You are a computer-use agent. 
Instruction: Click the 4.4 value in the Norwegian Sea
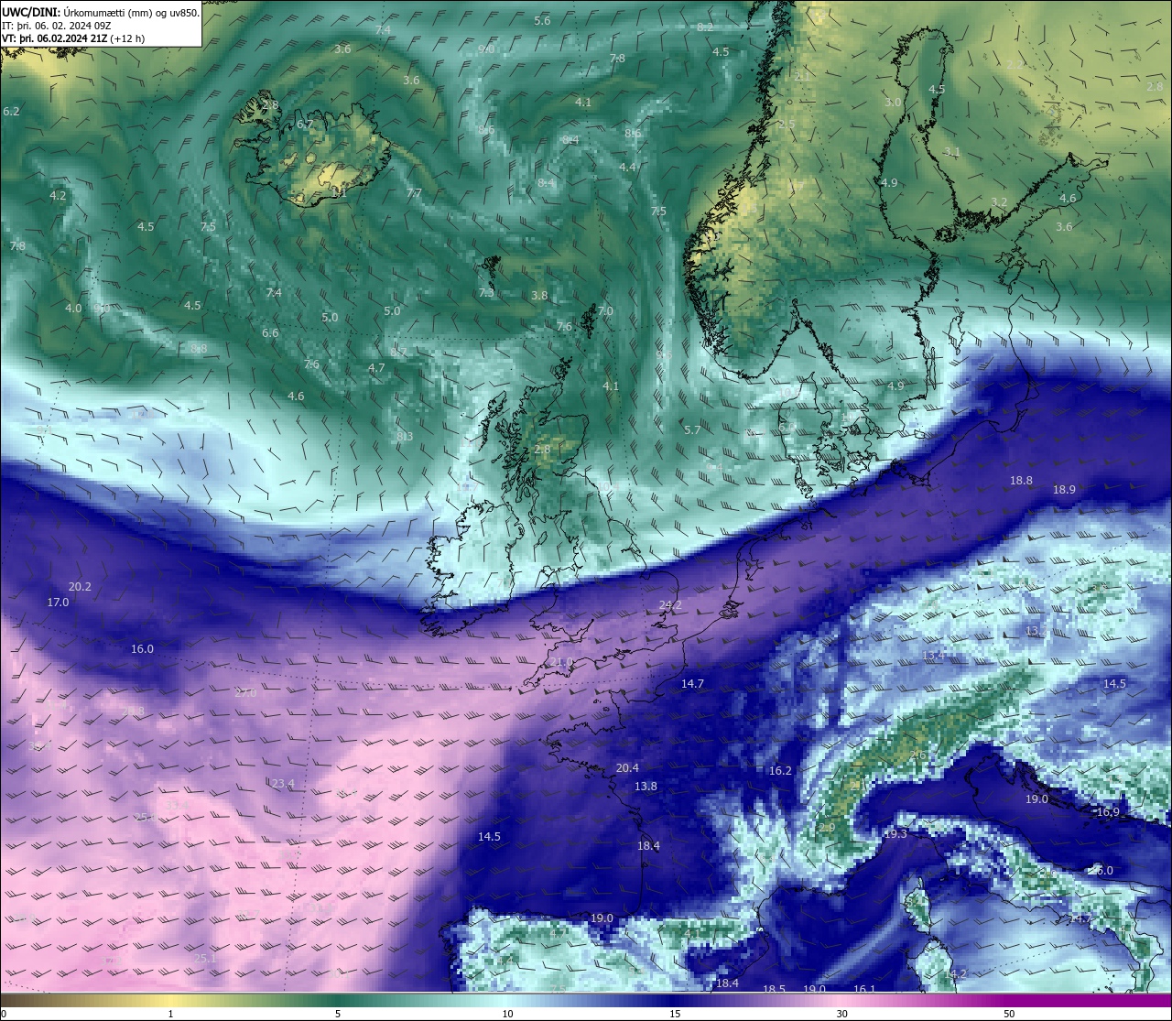click(x=627, y=168)
